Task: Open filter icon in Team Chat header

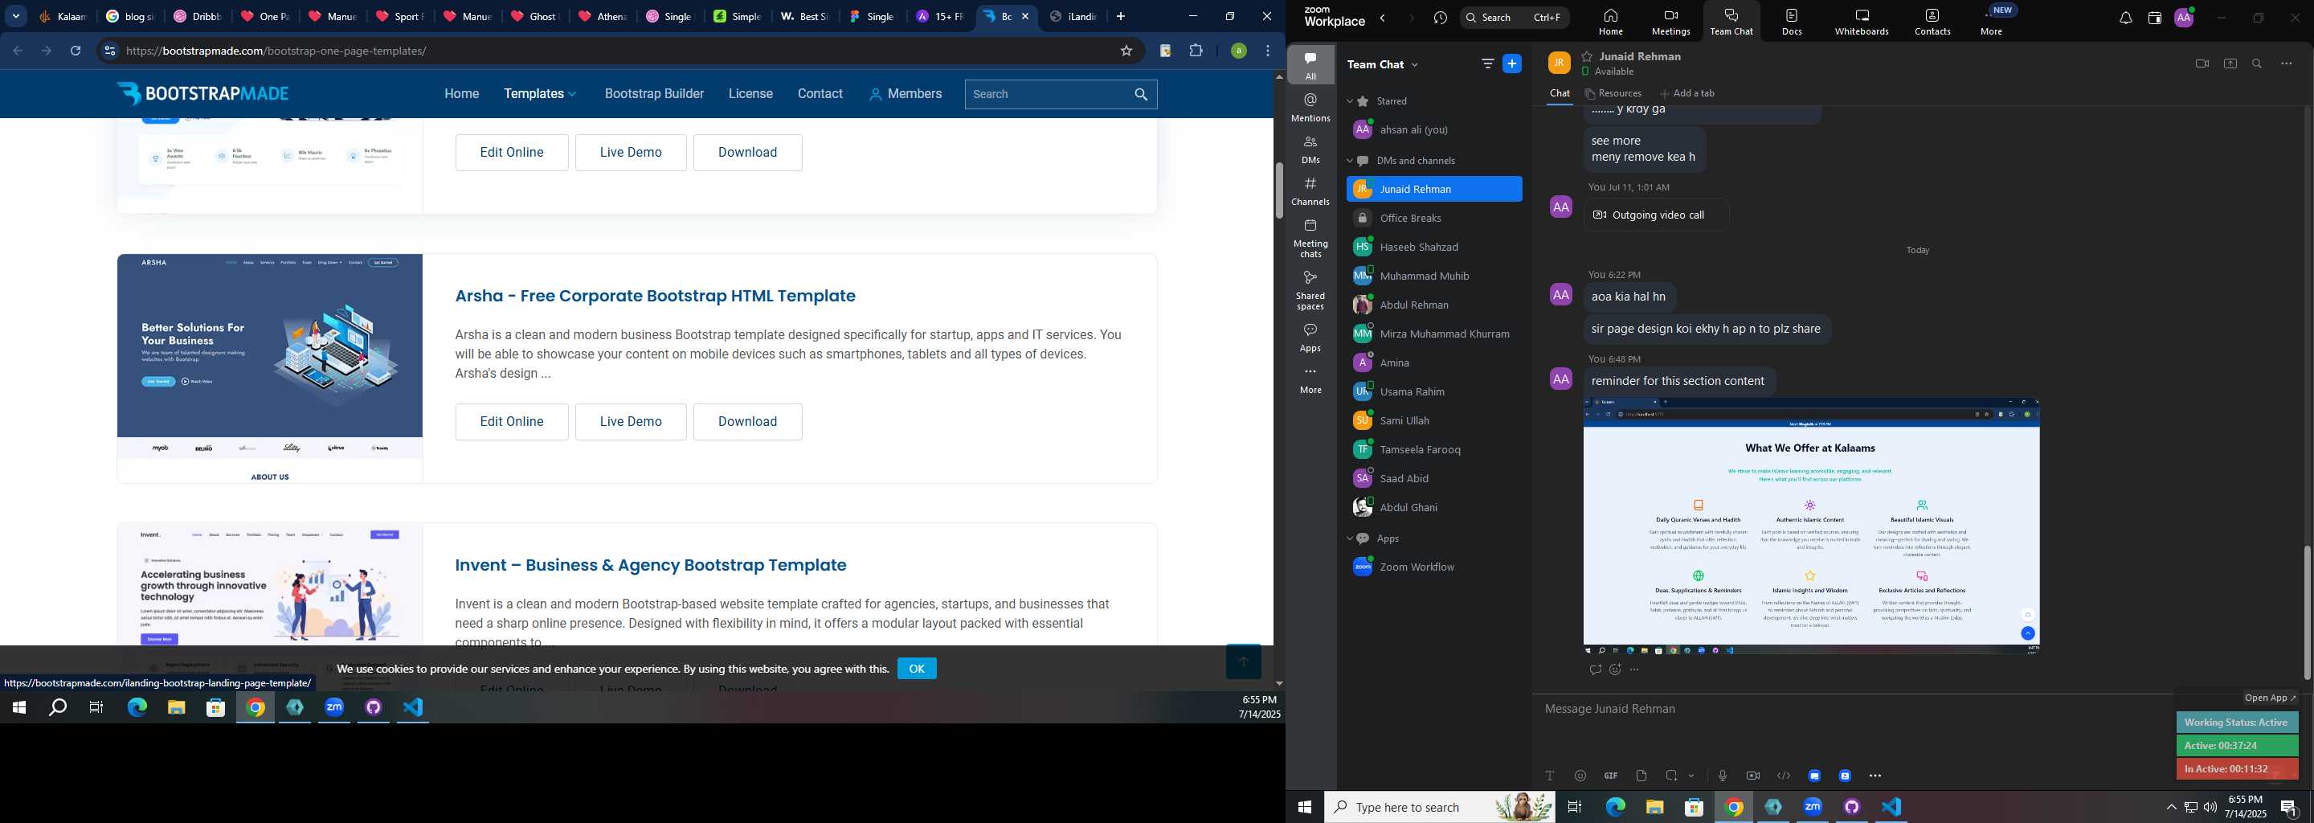Action: [x=1487, y=63]
